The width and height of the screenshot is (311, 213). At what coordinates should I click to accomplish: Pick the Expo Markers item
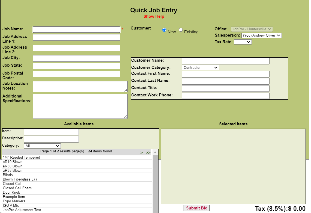pyautogui.click(x=14, y=201)
